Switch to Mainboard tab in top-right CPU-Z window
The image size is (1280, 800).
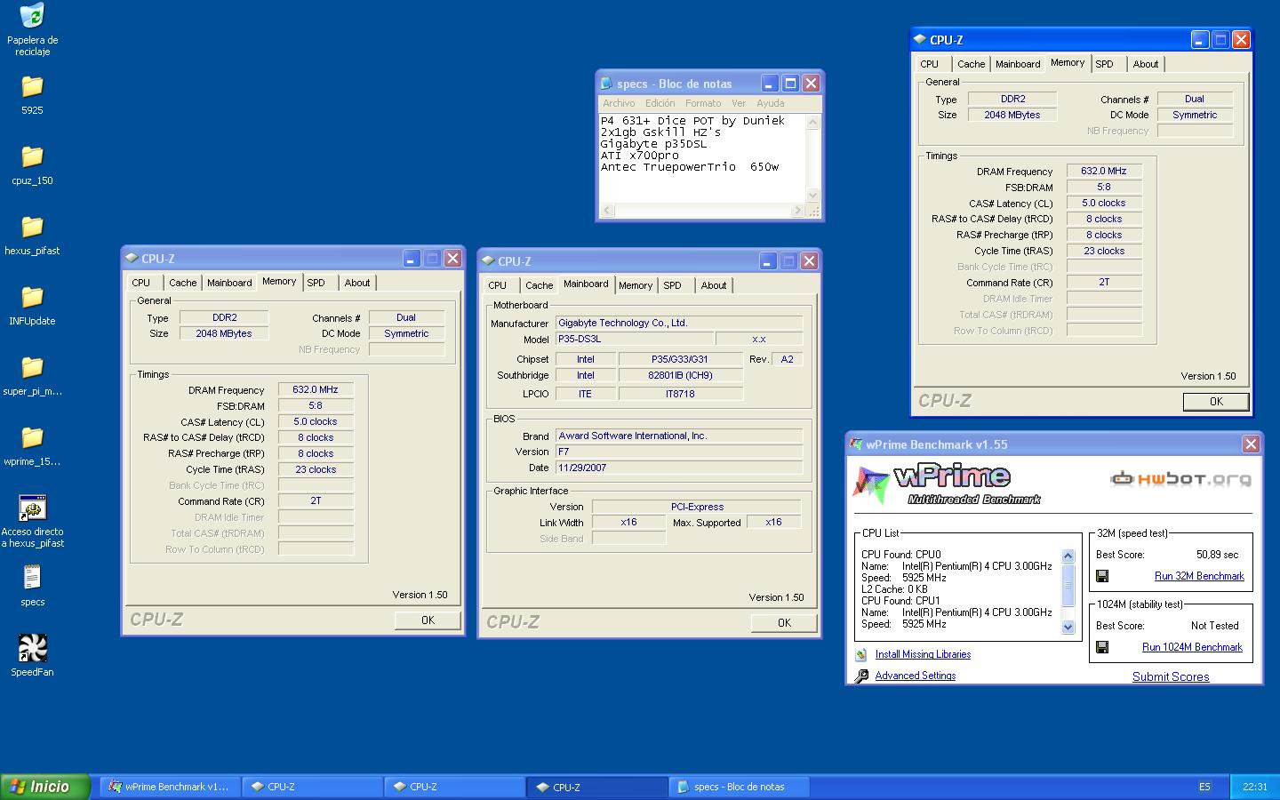(1018, 64)
